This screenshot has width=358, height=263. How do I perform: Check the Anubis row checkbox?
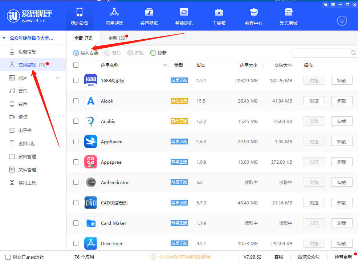(x=76, y=121)
